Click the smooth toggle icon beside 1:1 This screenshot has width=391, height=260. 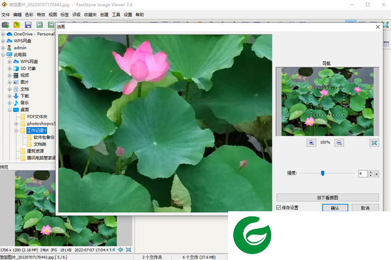pyautogui.click(x=121, y=250)
